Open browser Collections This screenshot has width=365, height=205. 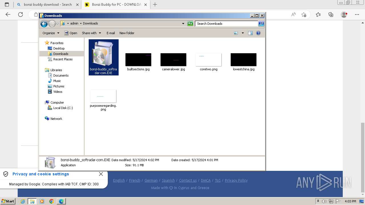pyautogui.click(x=331, y=15)
